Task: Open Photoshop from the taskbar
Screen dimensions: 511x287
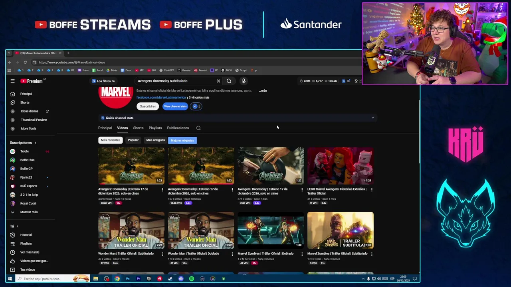Action: pyautogui.click(x=128, y=279)
